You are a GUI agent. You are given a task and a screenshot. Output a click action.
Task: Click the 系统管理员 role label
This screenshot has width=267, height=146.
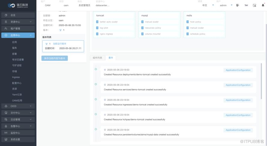pos(85,5)
